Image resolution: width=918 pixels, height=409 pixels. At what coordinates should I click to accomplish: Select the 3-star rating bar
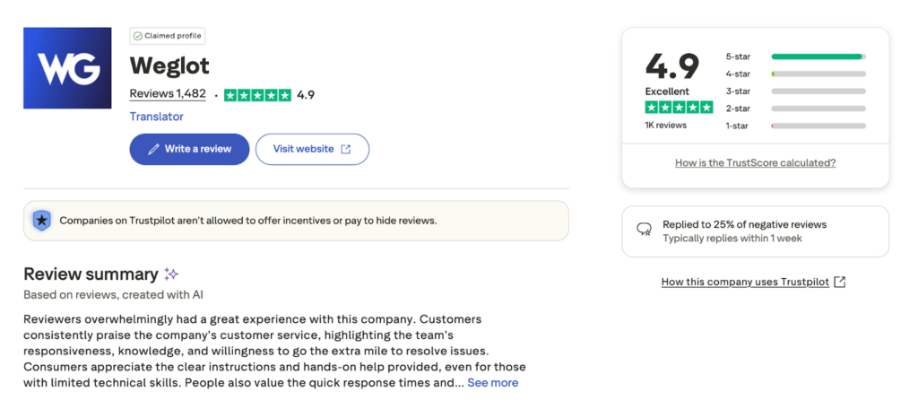(818, 91)
